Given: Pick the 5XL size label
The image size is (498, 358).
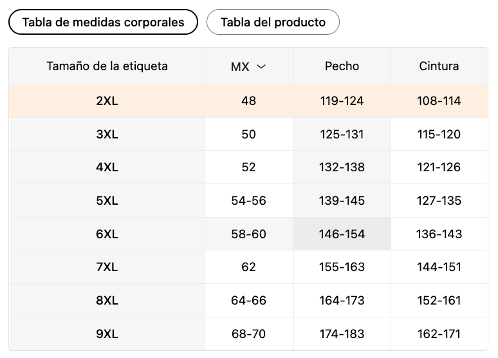Looking at the screenshot, I should click(107, 201).
